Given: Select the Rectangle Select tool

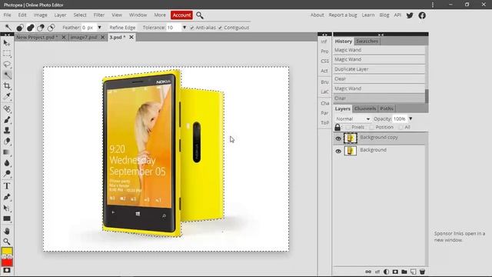Looking at the screenshot, I should (7, 54).
